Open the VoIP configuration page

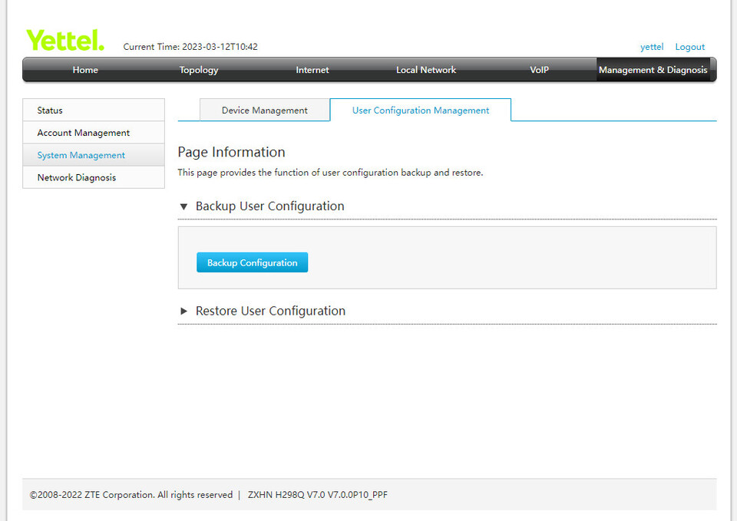(539, 70)
